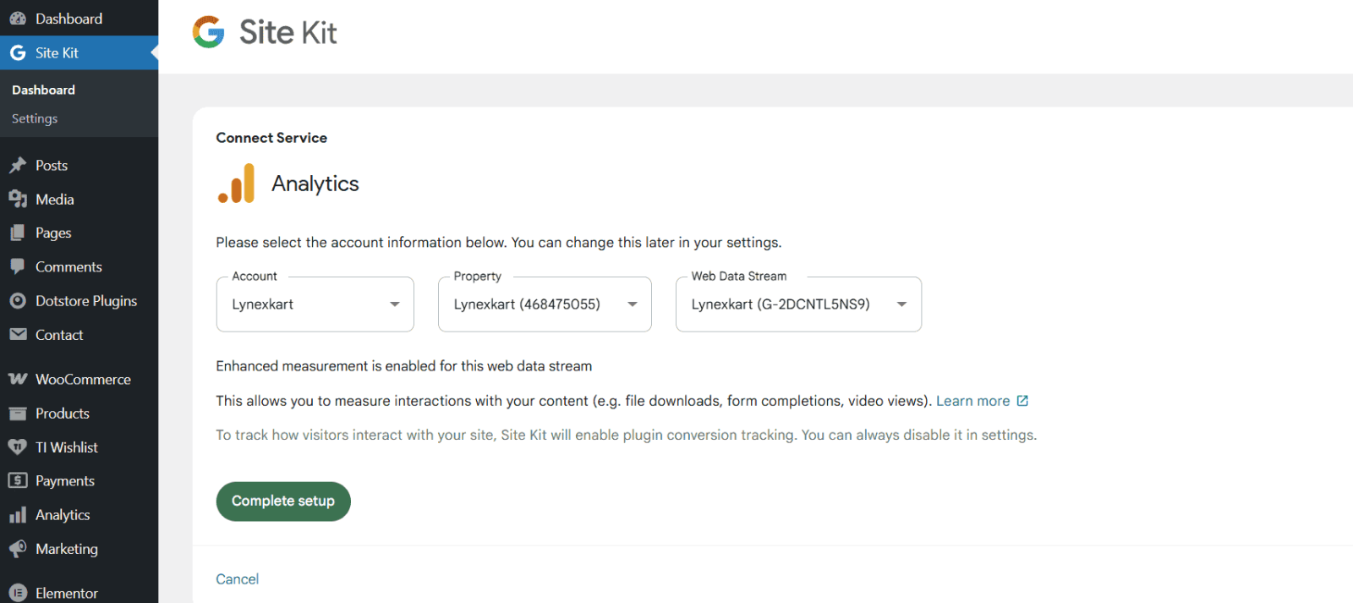Click the Dashboard gauge icon in sidebar
Screen dimensions: 1353x603
pyautogui.click(x=18, y=19)
